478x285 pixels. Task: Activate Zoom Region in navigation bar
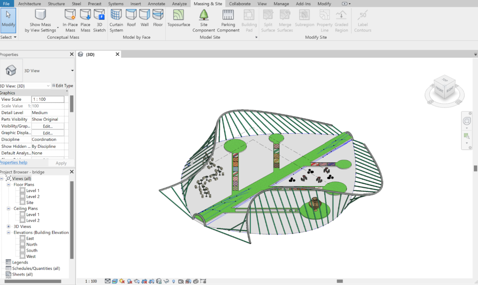(x=467, y=136)
